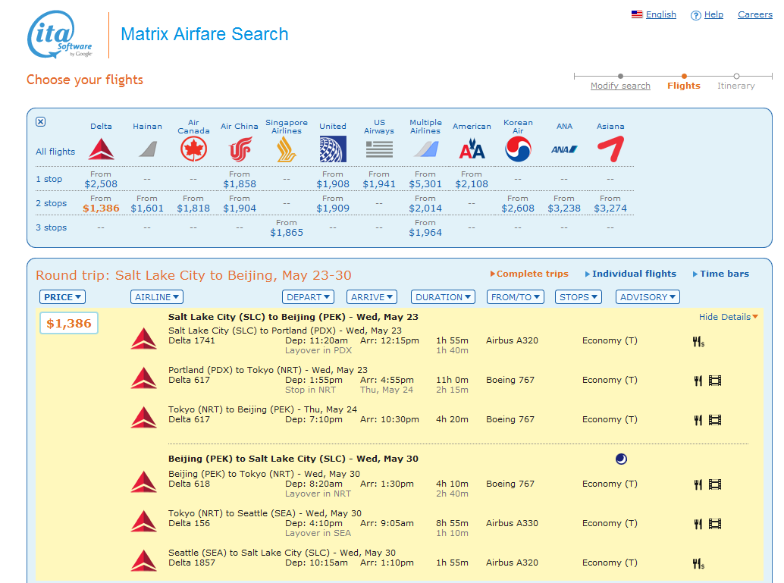Image resolution: width=784 pixels, height=583 pixels.
Task: Switch to Individual flights view
Action: click(633, 274)
